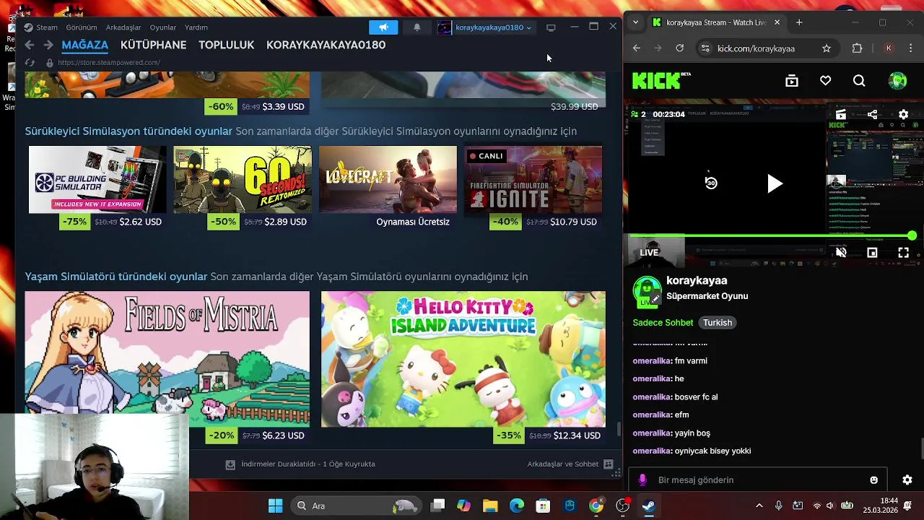Open a new Chrome tab
924x520 pixels.
click(x=799, y=22)
